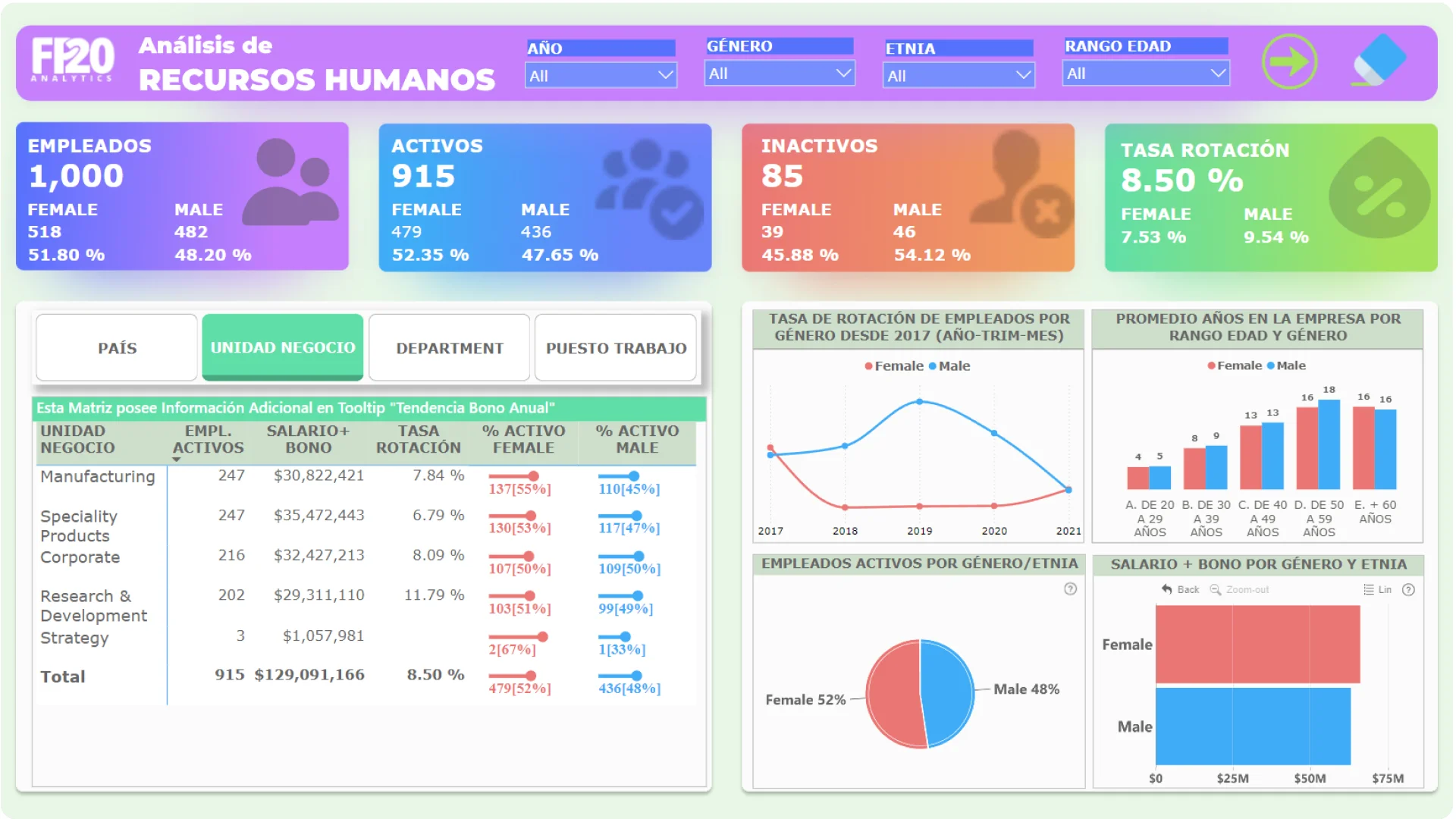The width and height of the screenshot is (1456, 819).
Task: Click the Back arrow in salary chart
Action: [1180, 590]
